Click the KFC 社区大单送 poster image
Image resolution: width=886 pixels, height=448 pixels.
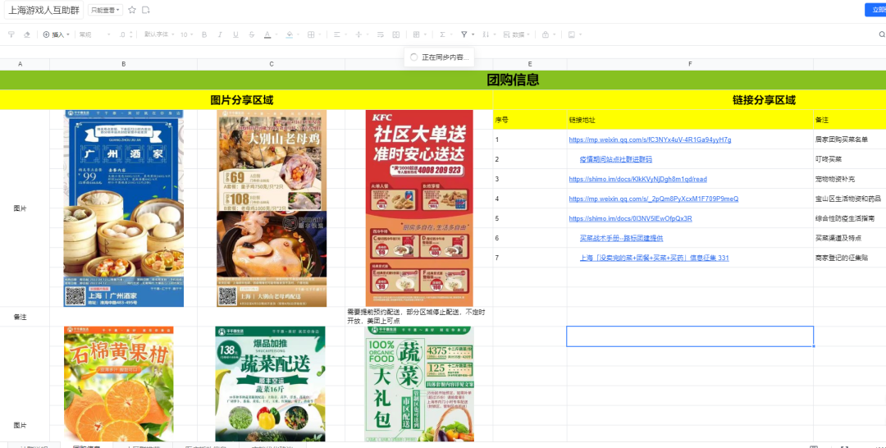point(419,208)
